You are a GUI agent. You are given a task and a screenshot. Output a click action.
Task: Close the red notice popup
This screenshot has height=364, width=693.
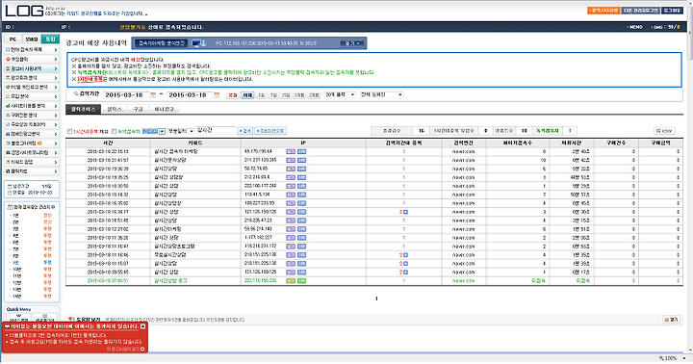tap(142, 326)
